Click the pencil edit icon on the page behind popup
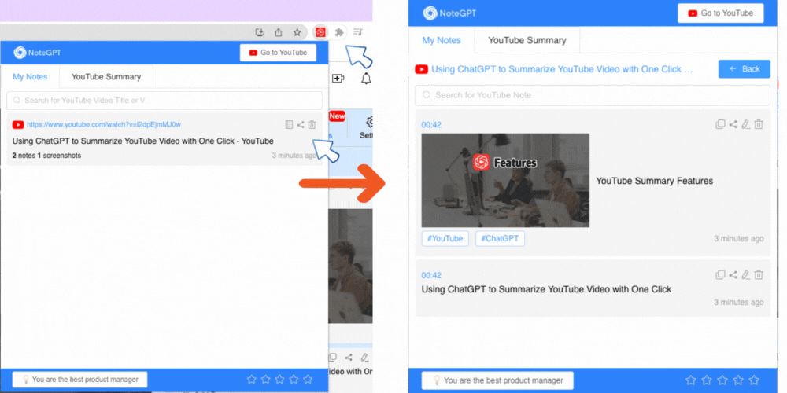The height and width of the screenshot is (393, 787). (x=365, y=358)
